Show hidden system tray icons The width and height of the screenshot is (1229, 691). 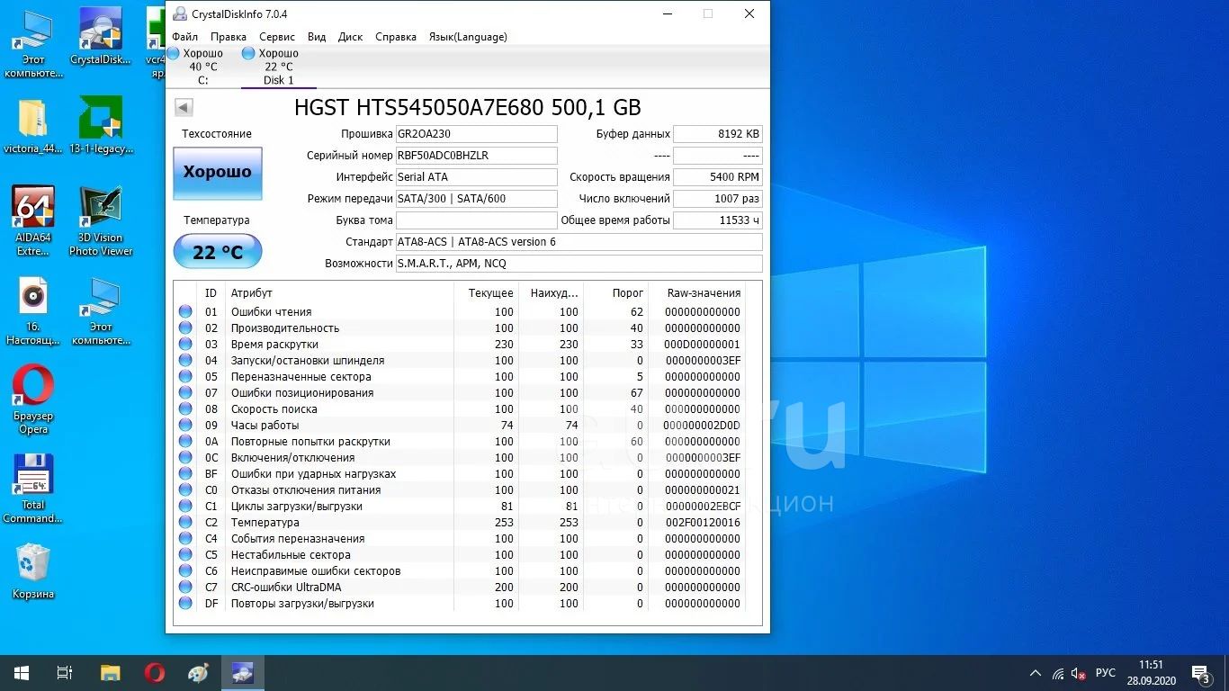pyautogui.click(x=1036, y=673)
